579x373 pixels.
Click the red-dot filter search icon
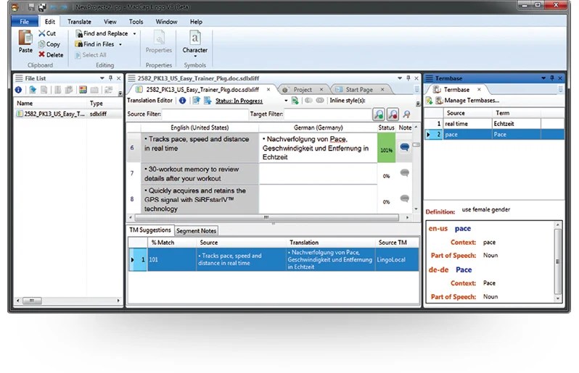point(393,114)
